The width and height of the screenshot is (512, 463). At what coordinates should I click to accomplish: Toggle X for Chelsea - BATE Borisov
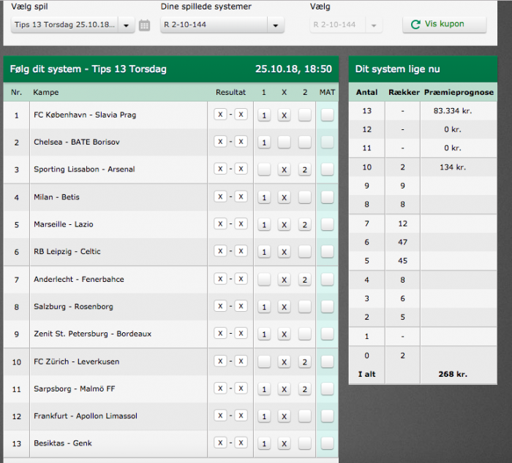click(284, 142)
